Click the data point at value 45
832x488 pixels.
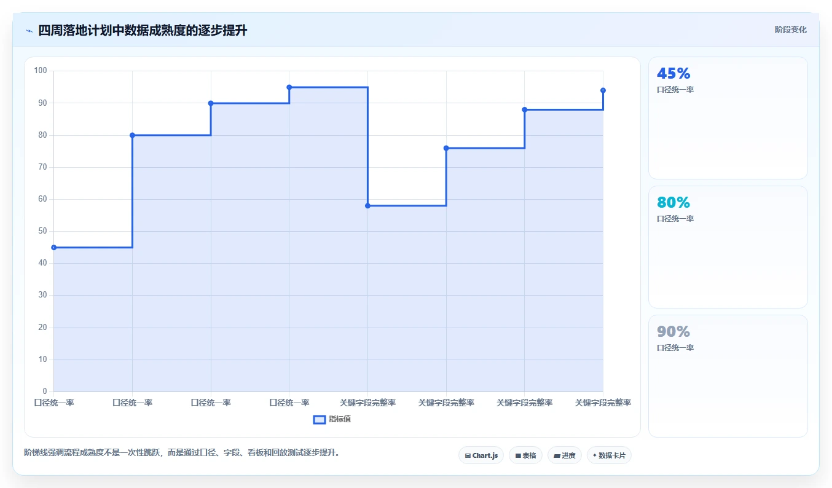(54, 248)
